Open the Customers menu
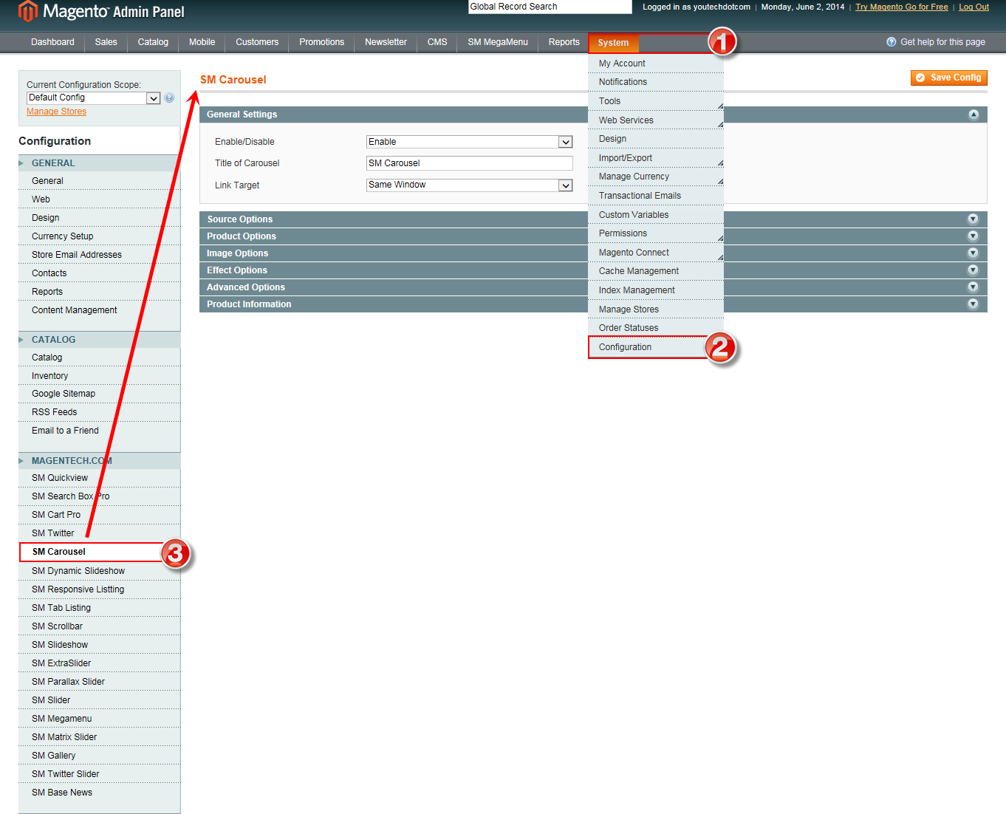Screen dimensions: 1006x814 pyautogui.click(x=257, y=42)
